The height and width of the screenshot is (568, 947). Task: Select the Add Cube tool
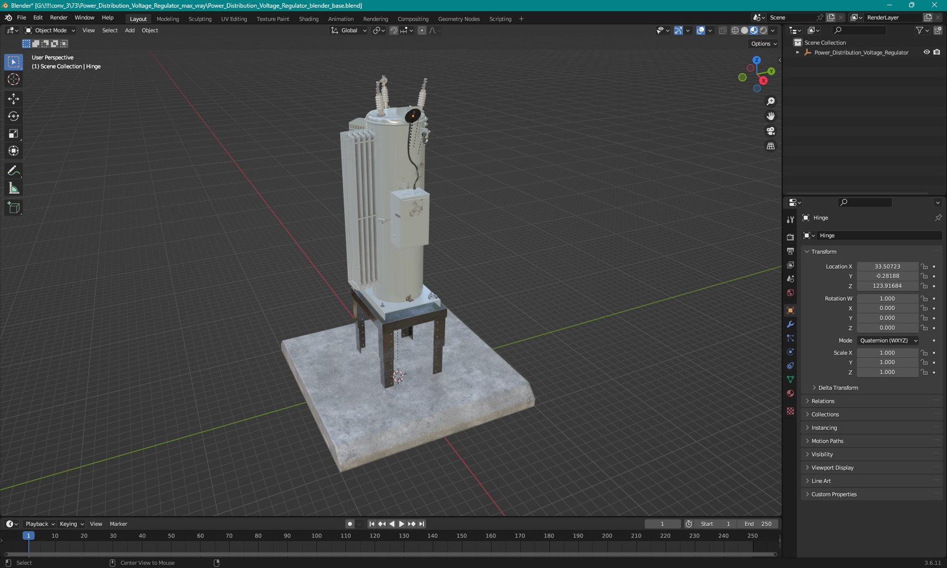pyautogui.click(x=14, y=208)
